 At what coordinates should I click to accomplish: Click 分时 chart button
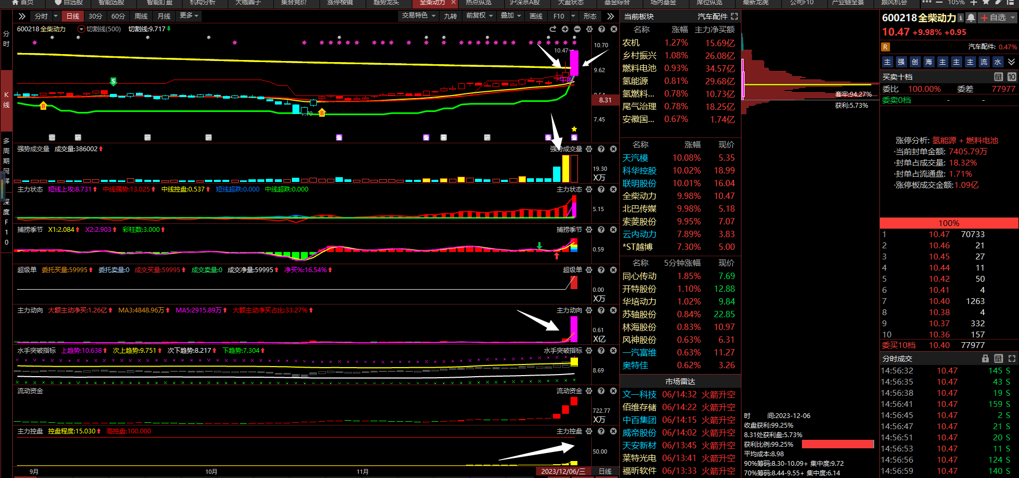click(41, 16)
